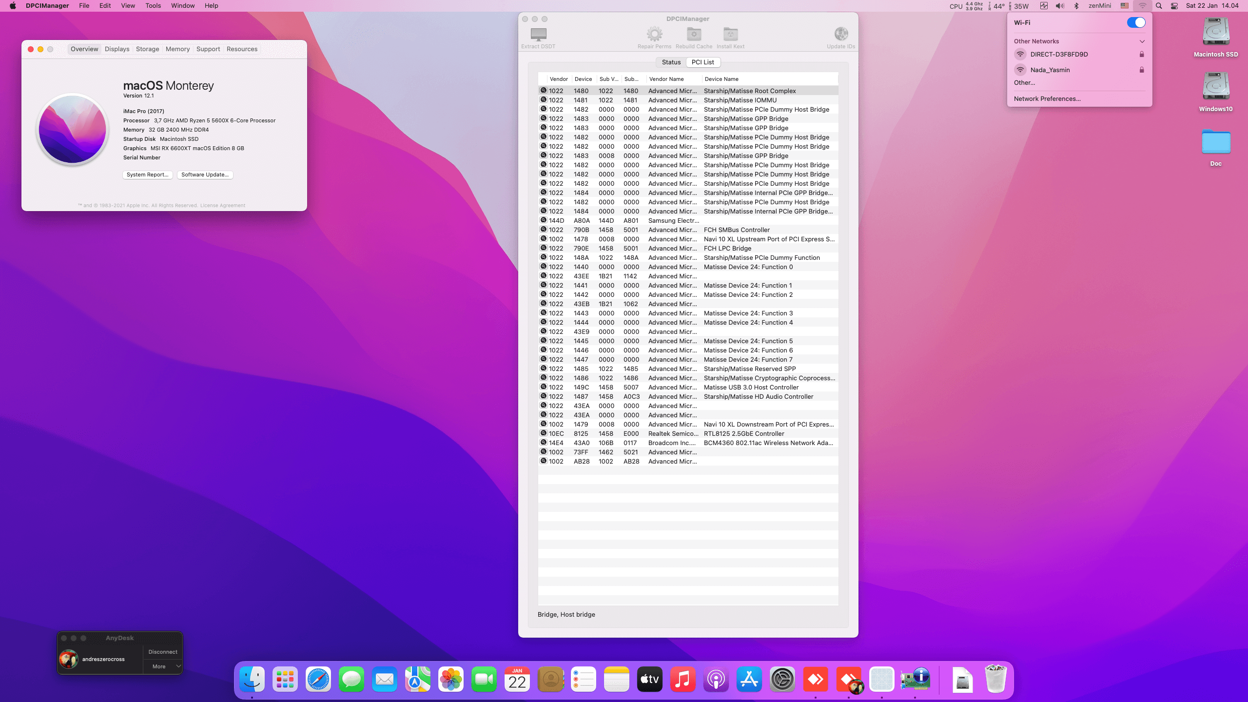Viewport: 1248px width, 702px height.
Task: Click the Software Update... button
Action: [x=205, y=175]
